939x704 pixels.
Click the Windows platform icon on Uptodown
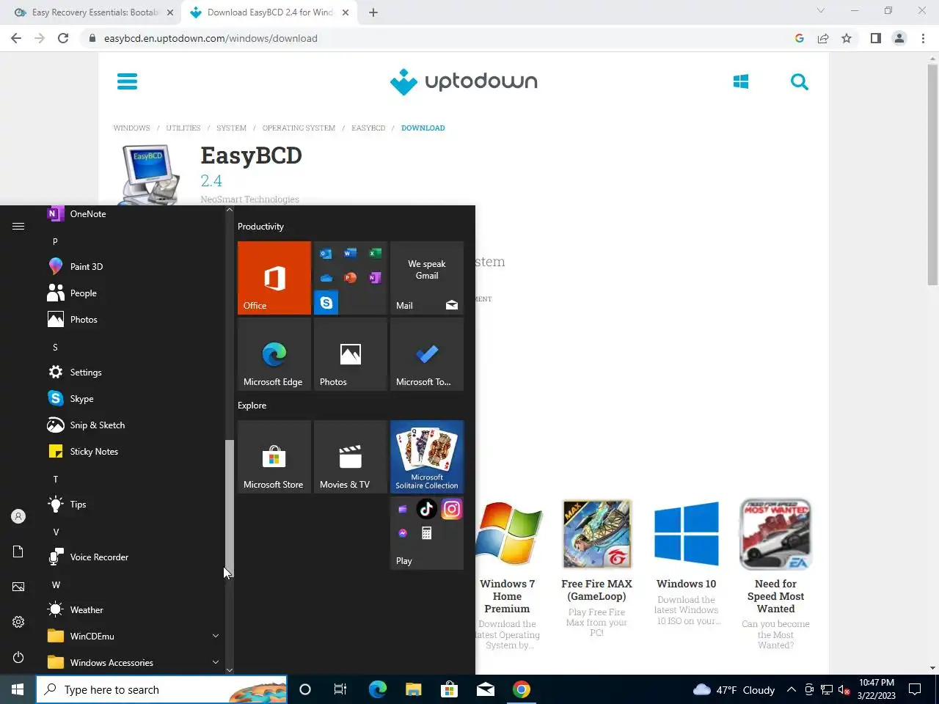click(741, 81)
